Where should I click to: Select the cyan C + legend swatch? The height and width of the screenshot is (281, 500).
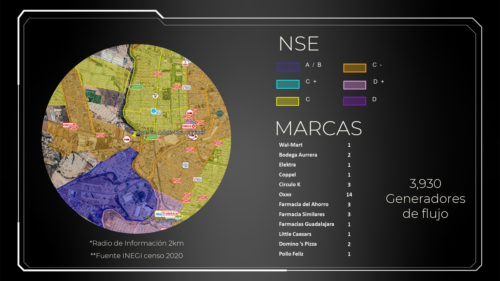tap(287, 84)
